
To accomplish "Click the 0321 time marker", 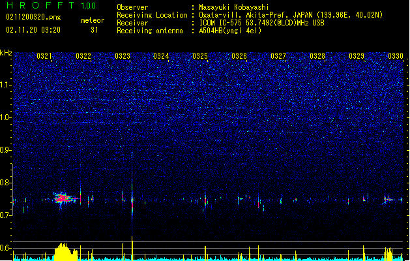I will tap(44, 56).
